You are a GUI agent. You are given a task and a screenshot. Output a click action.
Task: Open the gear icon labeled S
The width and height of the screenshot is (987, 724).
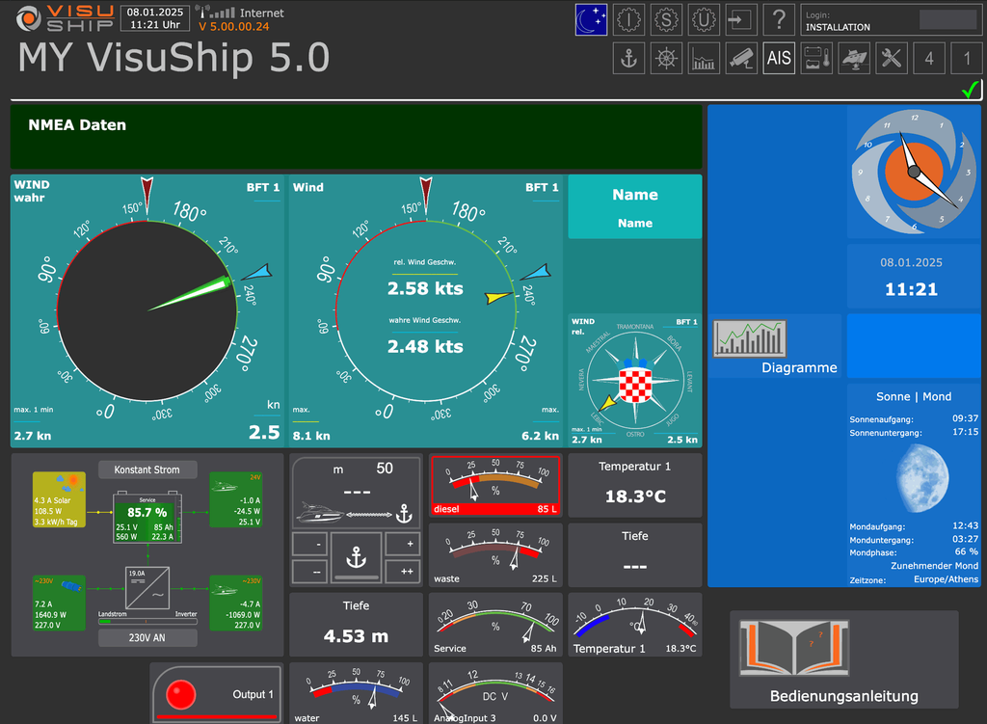coord(666,20)
